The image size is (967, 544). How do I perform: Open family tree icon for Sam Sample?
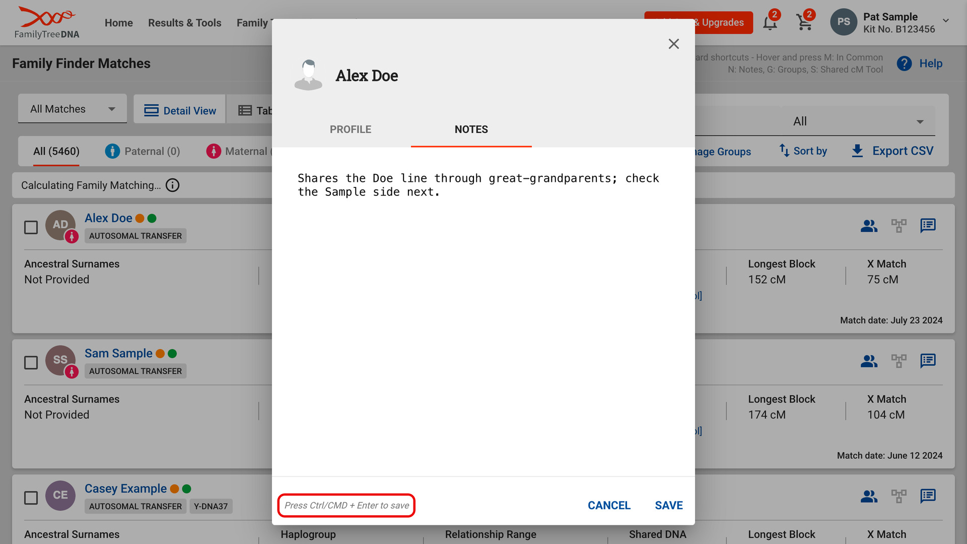(899, 361)
